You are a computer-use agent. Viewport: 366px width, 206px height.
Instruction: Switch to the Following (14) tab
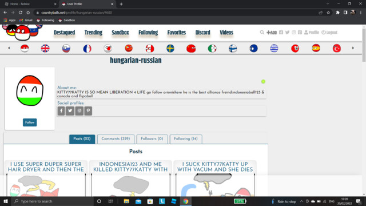pyautogui.click(x=186, y=139)
